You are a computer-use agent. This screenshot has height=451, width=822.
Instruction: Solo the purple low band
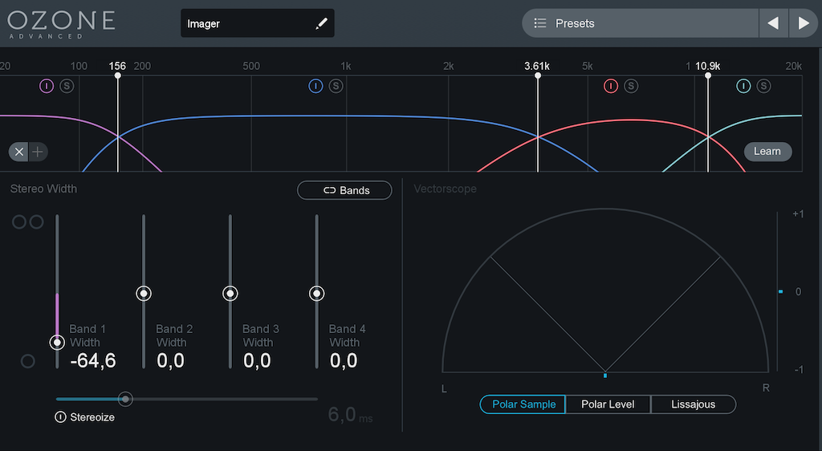pyautogui.click(x=67, y=86)
